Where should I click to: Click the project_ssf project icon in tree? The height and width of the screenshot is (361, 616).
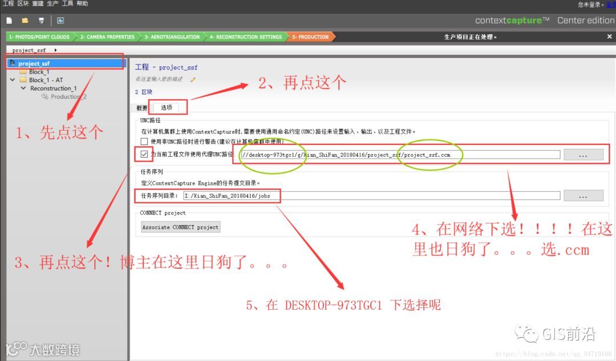13,63
